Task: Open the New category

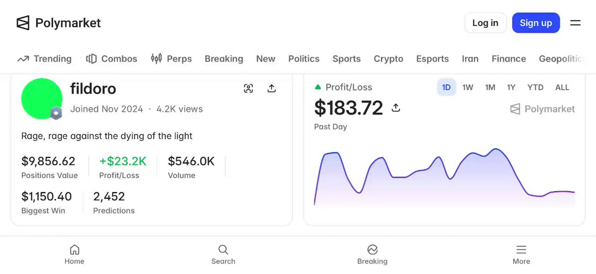Action: (266, 58)
